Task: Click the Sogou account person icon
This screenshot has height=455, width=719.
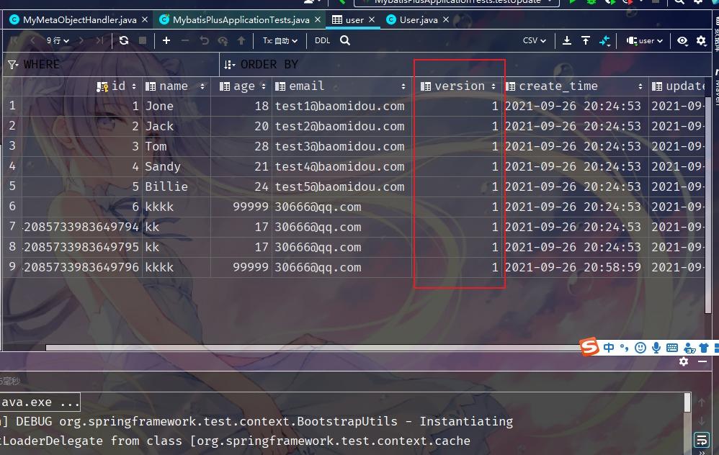Action: (x=689, y=348)
